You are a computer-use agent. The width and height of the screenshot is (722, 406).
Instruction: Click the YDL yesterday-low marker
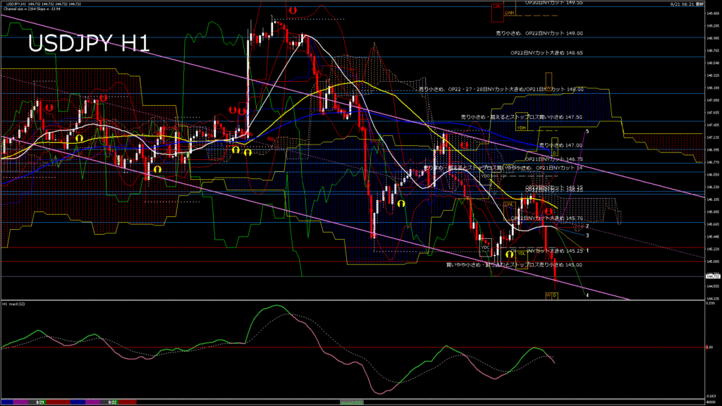tap(521, 253)
